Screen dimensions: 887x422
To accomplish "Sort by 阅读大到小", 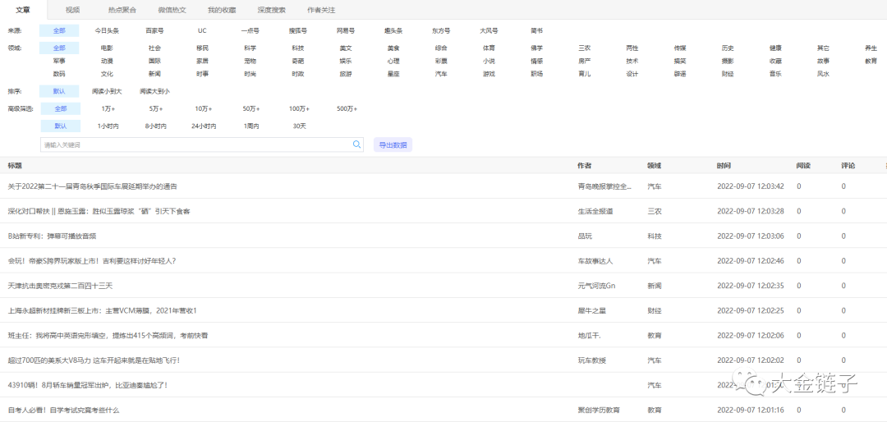I will (x=154, y=91).
